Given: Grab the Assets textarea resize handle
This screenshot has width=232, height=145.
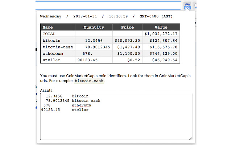Looking at the screenshot, I should (x=190, y=138).
